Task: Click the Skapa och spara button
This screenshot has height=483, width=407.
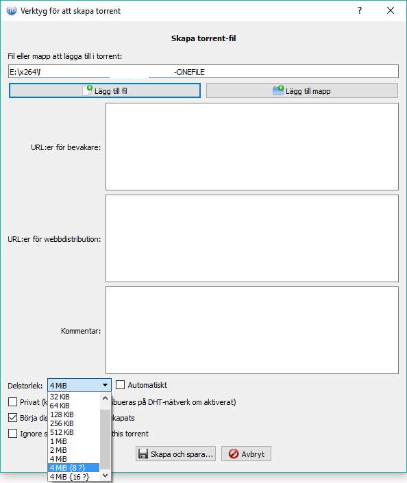Action: [x=175, y=454]
